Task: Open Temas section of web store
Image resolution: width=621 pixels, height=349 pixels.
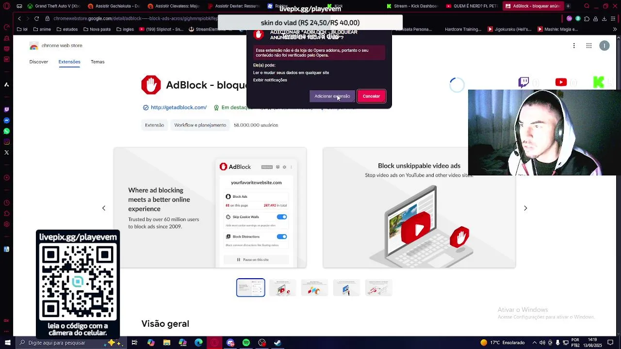Action: tap(98, 62)
